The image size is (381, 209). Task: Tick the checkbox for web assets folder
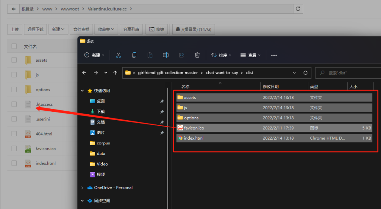[x=14, y=60]
